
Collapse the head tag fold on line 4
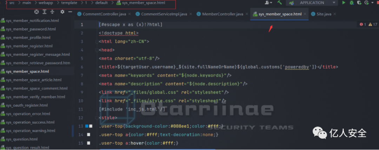97,50
